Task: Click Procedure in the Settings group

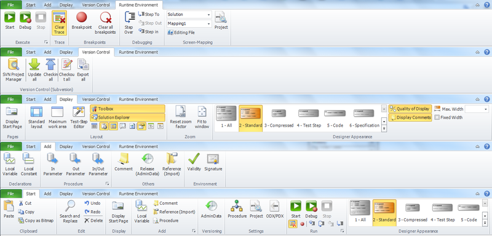Action: pos(237,210)
